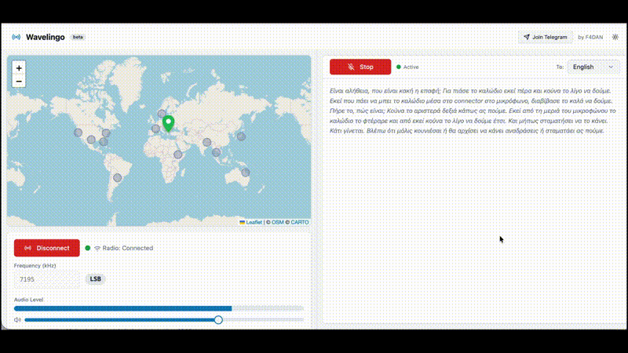Click the volume slider handle
The height and width of the screenshot is (353, 628).
(x=218, y=320)
